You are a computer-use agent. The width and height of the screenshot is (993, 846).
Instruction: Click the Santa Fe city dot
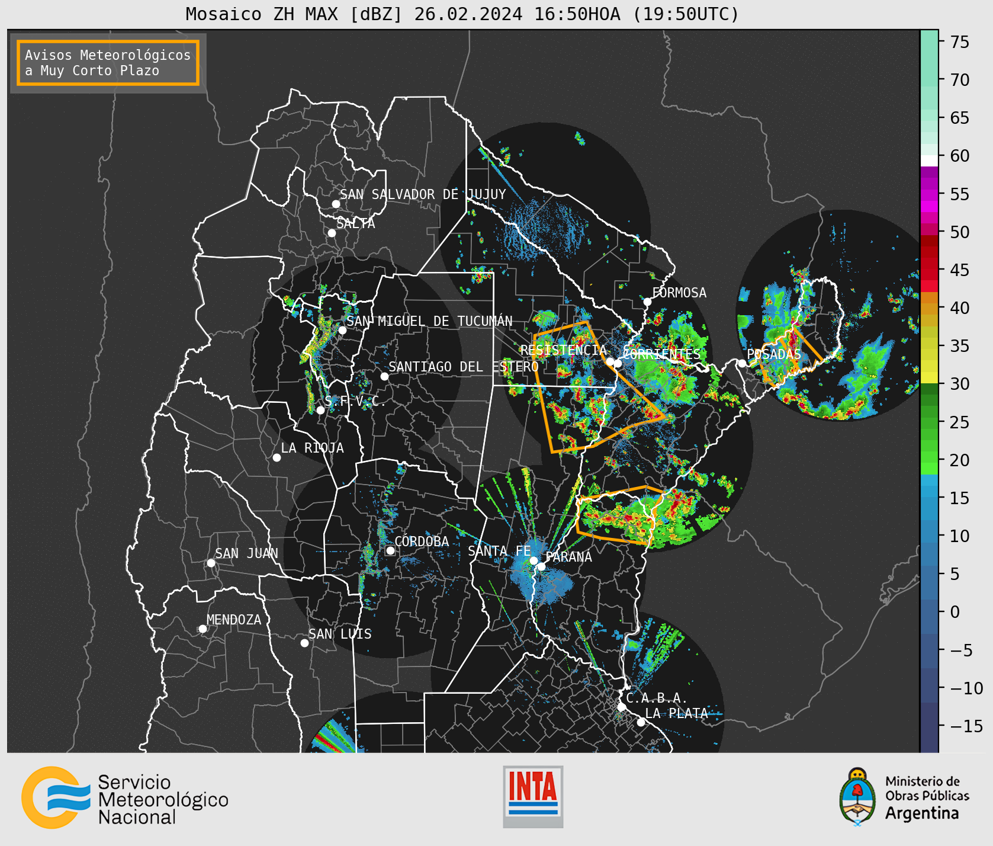(x=534, y=560)
